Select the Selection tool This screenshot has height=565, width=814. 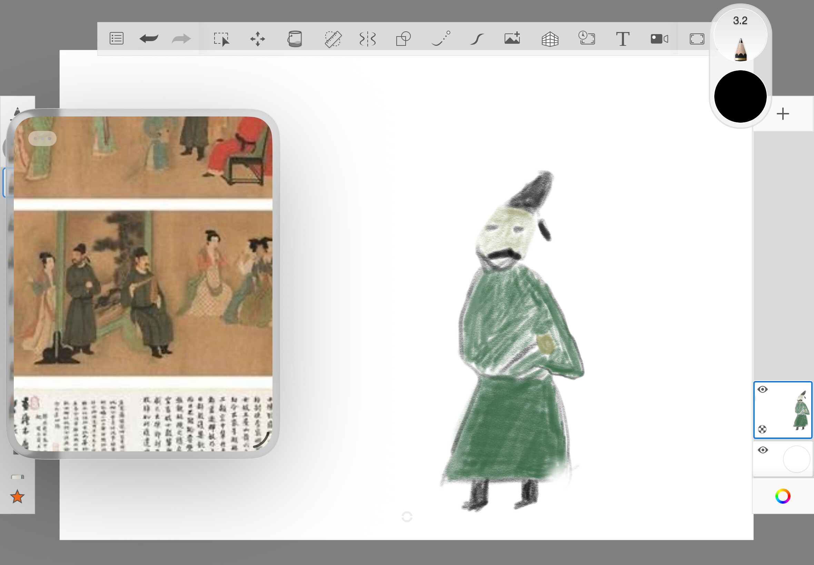point(221,39)
